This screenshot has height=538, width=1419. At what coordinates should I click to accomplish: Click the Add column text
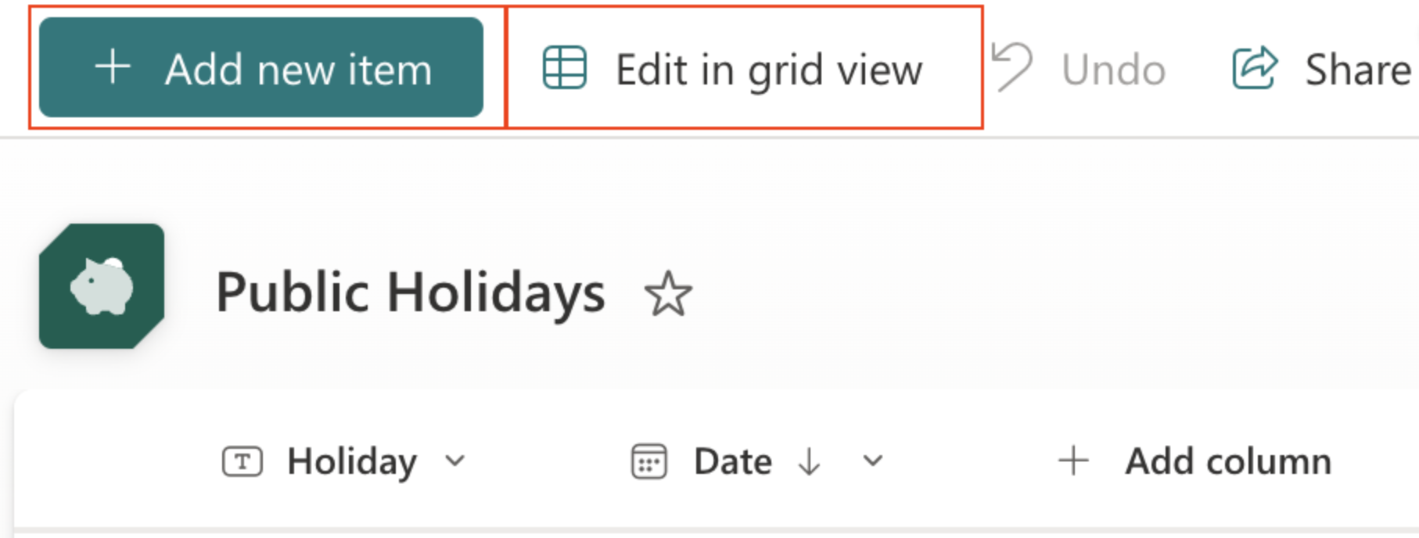1228,461
